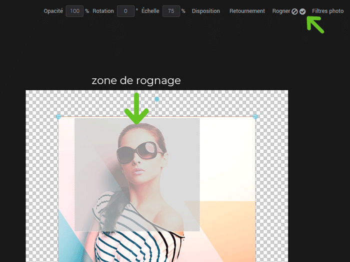
Task: Cancel the crop with the circle-slash icon
Action: [295, 11]
